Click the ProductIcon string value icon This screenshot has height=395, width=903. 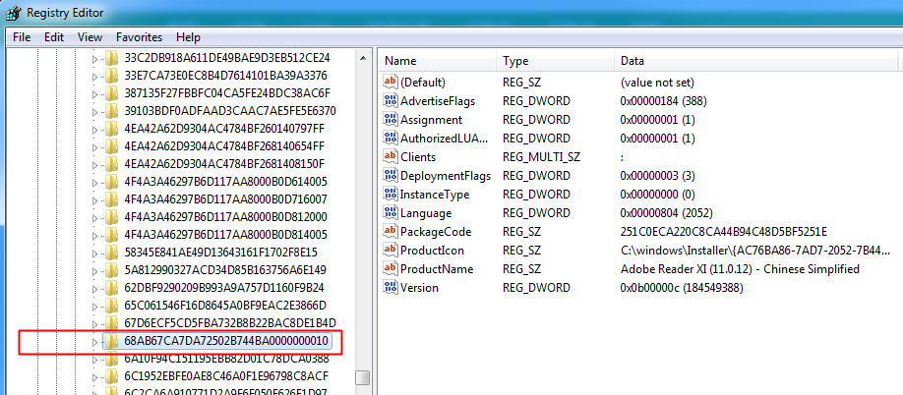pos(391,251)
